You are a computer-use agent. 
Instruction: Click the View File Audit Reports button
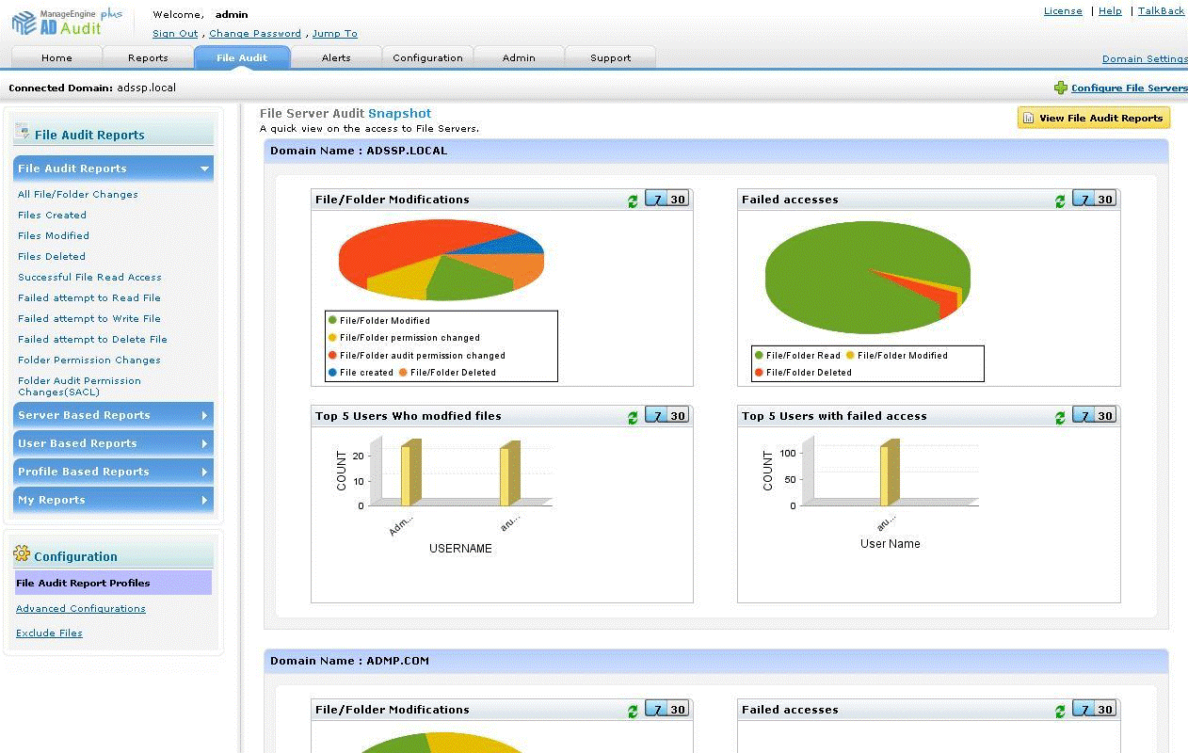coord(1094,118)
